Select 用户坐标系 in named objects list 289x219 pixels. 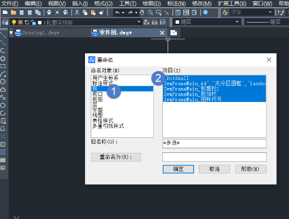(x=105, y=78)
